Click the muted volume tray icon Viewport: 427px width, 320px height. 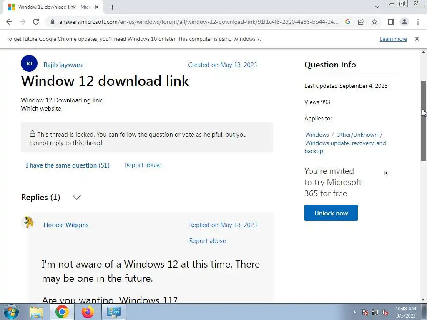click(385, 312)
